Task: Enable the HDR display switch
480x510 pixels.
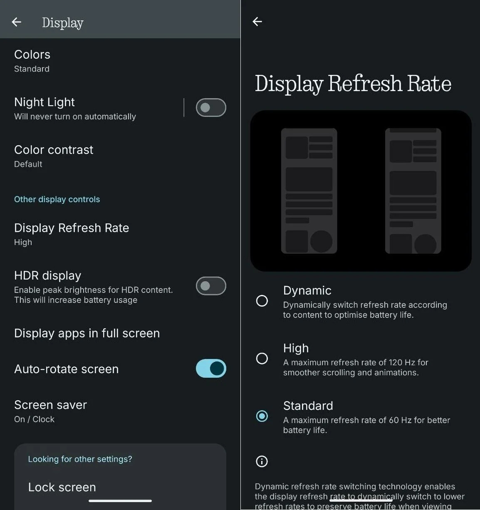Action: pyautogui.click(x=211, y=286)
